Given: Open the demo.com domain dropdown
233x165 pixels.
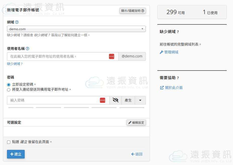Looking at the screenshot, I should click(76, 29).
